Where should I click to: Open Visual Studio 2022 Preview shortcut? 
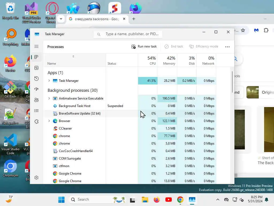[x=31, y=13]
